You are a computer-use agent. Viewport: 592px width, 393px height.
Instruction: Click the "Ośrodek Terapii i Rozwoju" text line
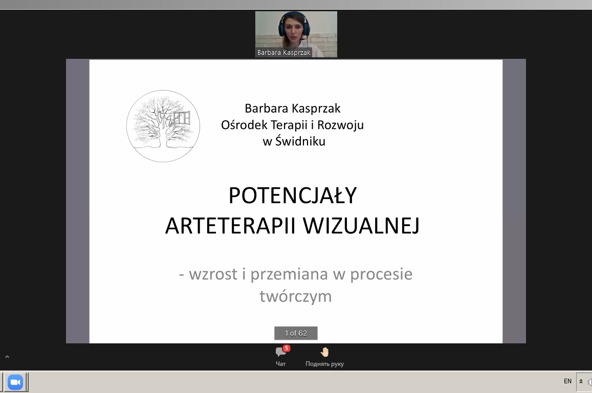[292, 125]
